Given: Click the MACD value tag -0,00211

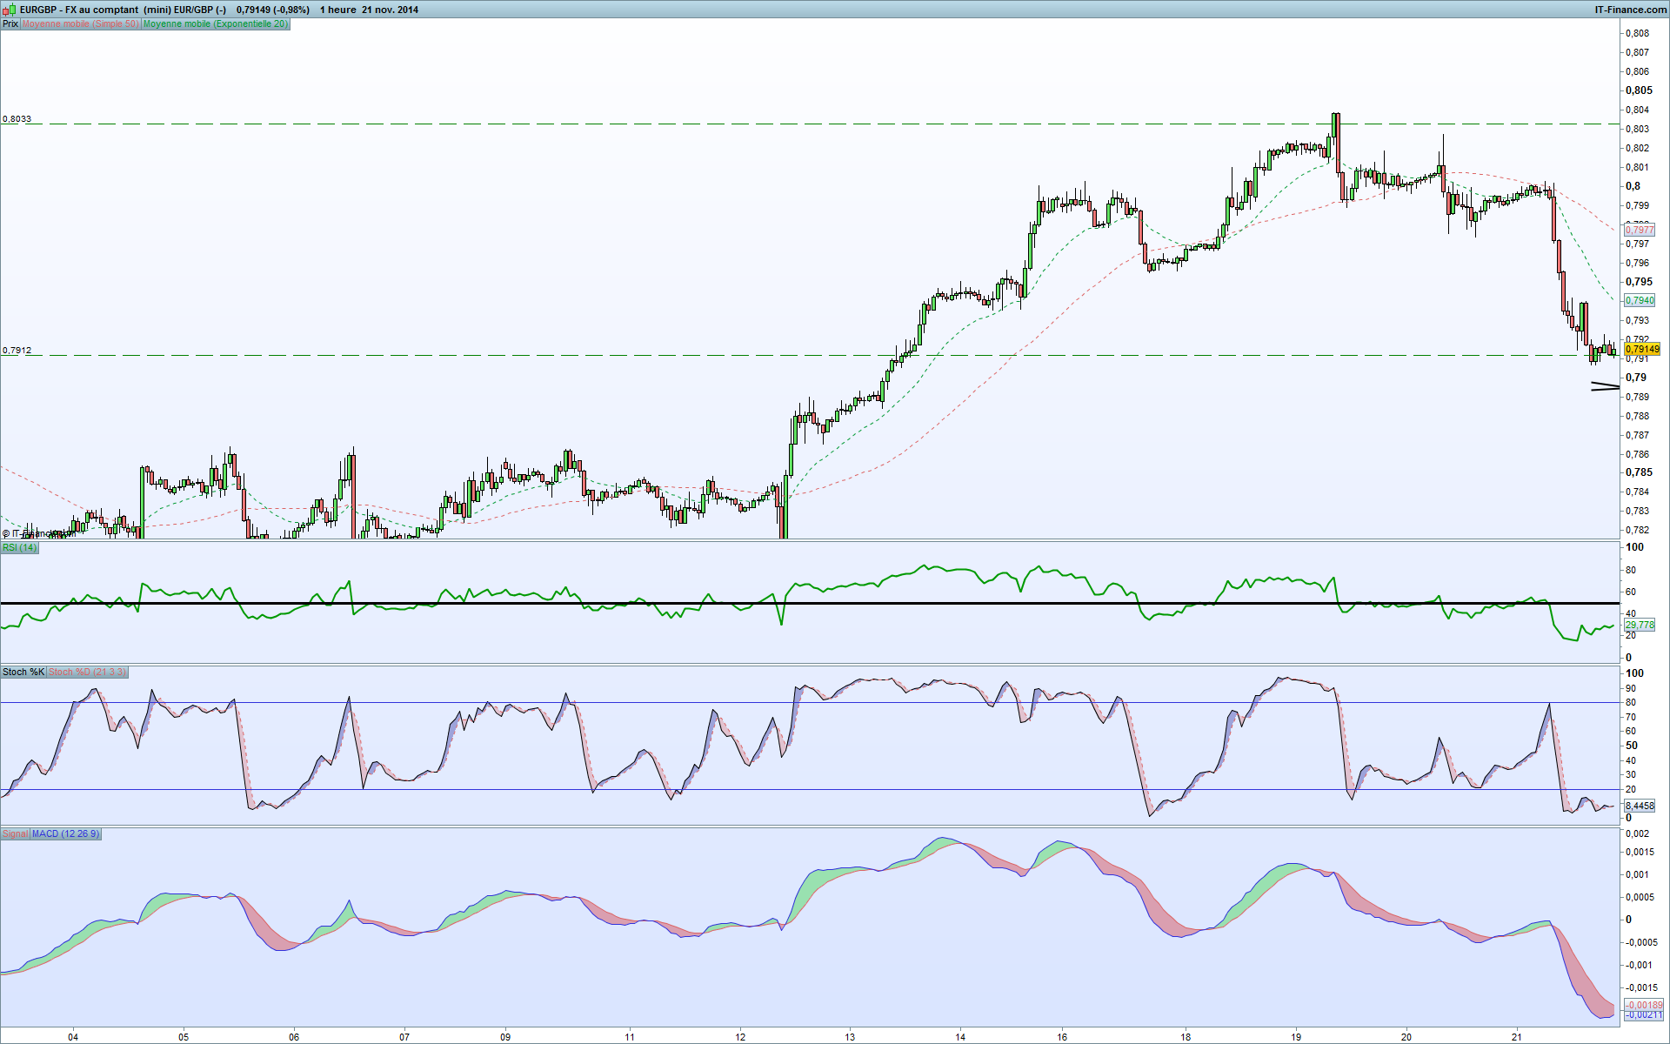Looking at the screenshot, I should [x=1643, y=1015].
